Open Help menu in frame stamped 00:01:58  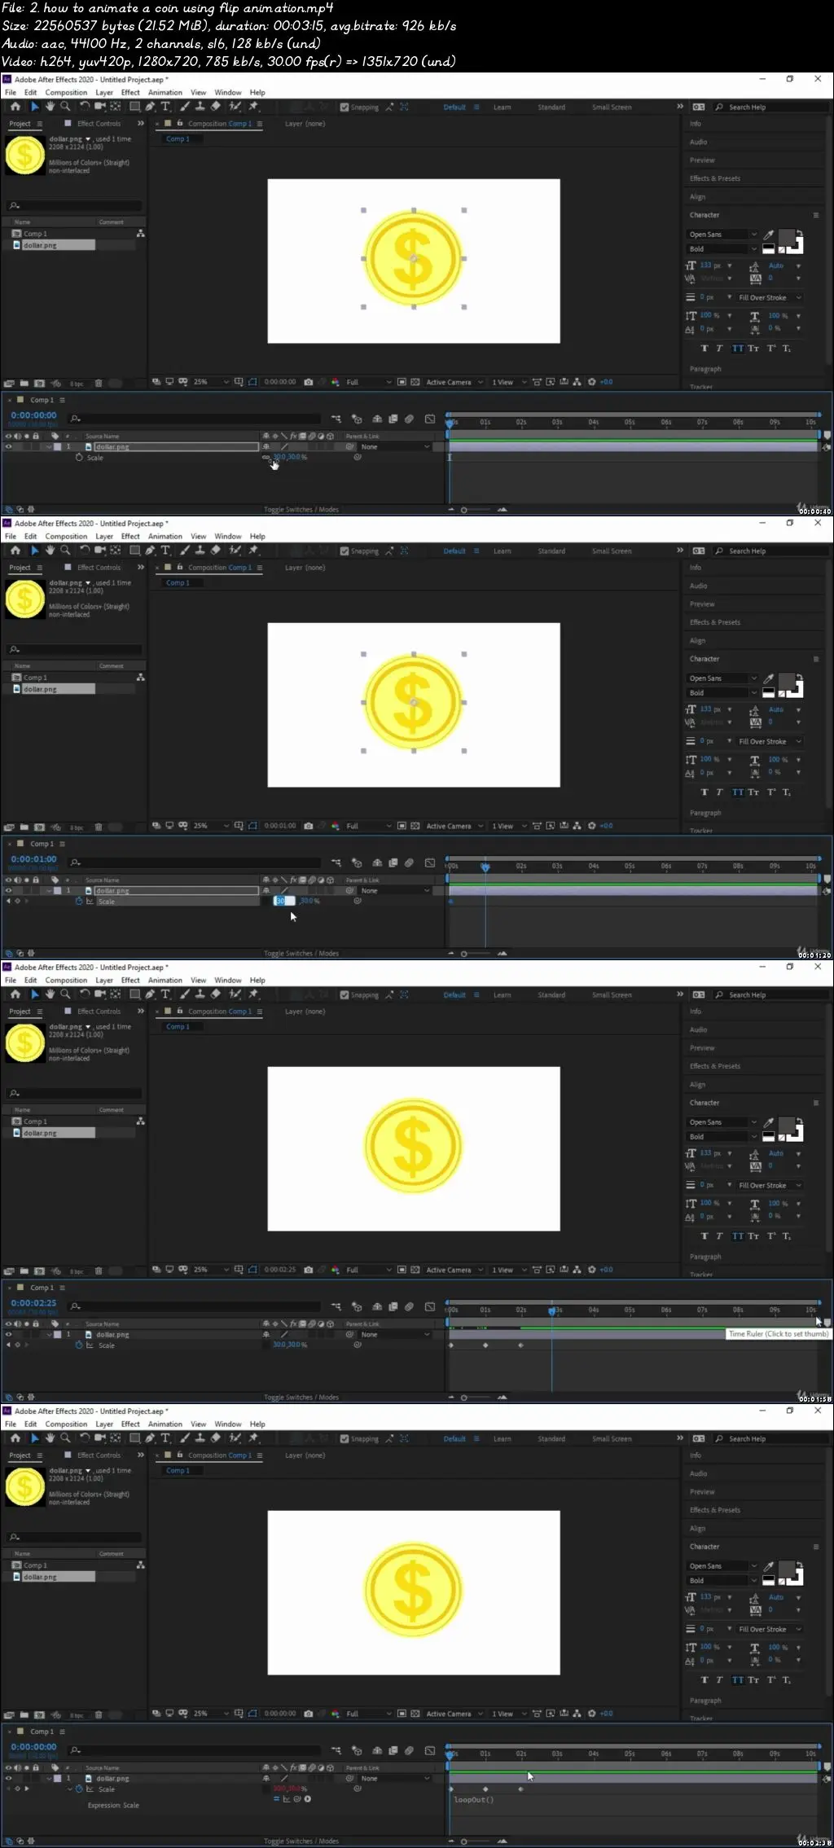coord(257,981)
